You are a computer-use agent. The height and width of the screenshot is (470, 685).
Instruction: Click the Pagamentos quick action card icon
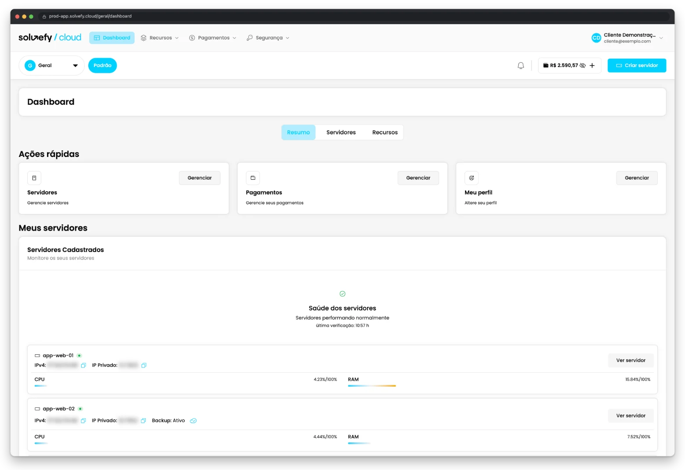[253, 178]
